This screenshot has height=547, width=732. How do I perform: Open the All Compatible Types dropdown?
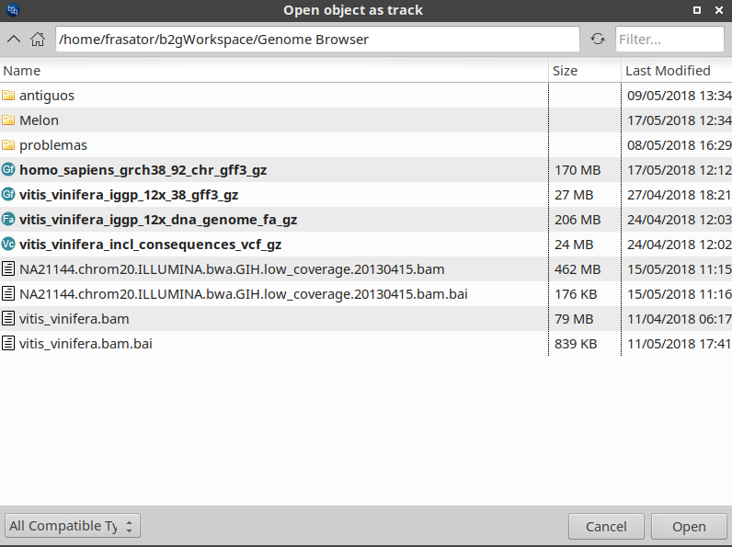[72, 526]
